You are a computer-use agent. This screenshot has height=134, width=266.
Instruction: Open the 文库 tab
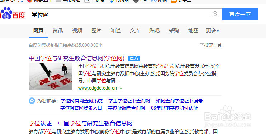(135, 30)
